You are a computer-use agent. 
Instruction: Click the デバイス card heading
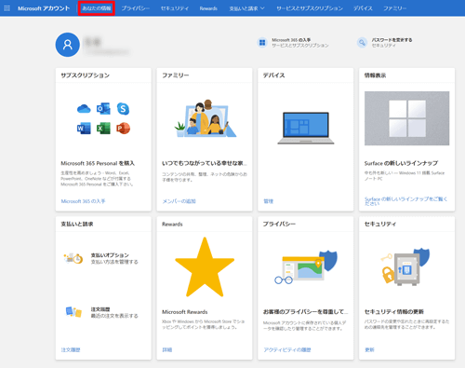click(x=274, y=75)
